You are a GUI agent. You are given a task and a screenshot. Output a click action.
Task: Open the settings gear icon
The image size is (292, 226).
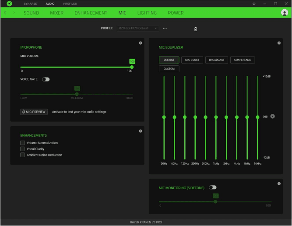254,4
